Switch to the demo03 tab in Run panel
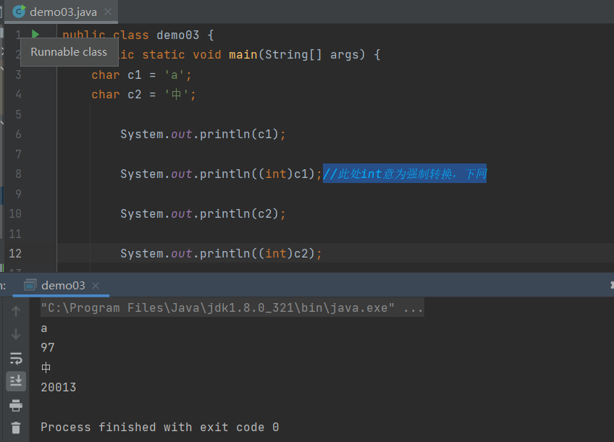 click(63, 285)
